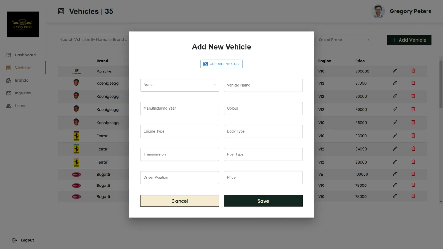Edit the Koenigsegg 87000 vehicle
This screenshot has height=249, width=443.
tap(395, 83)
